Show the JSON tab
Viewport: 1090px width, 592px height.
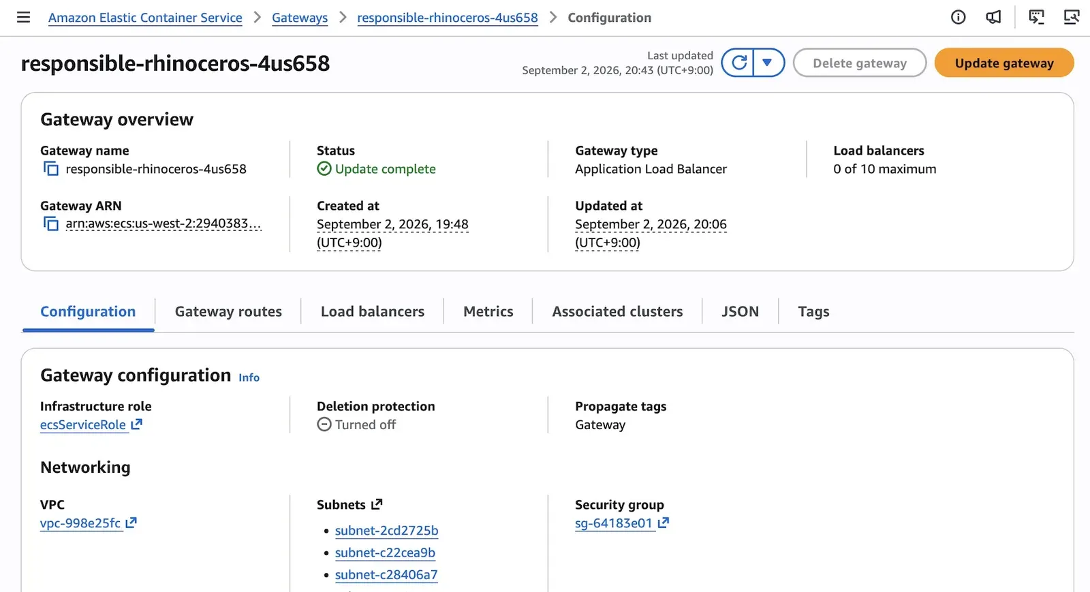click(x=741, y=311)
